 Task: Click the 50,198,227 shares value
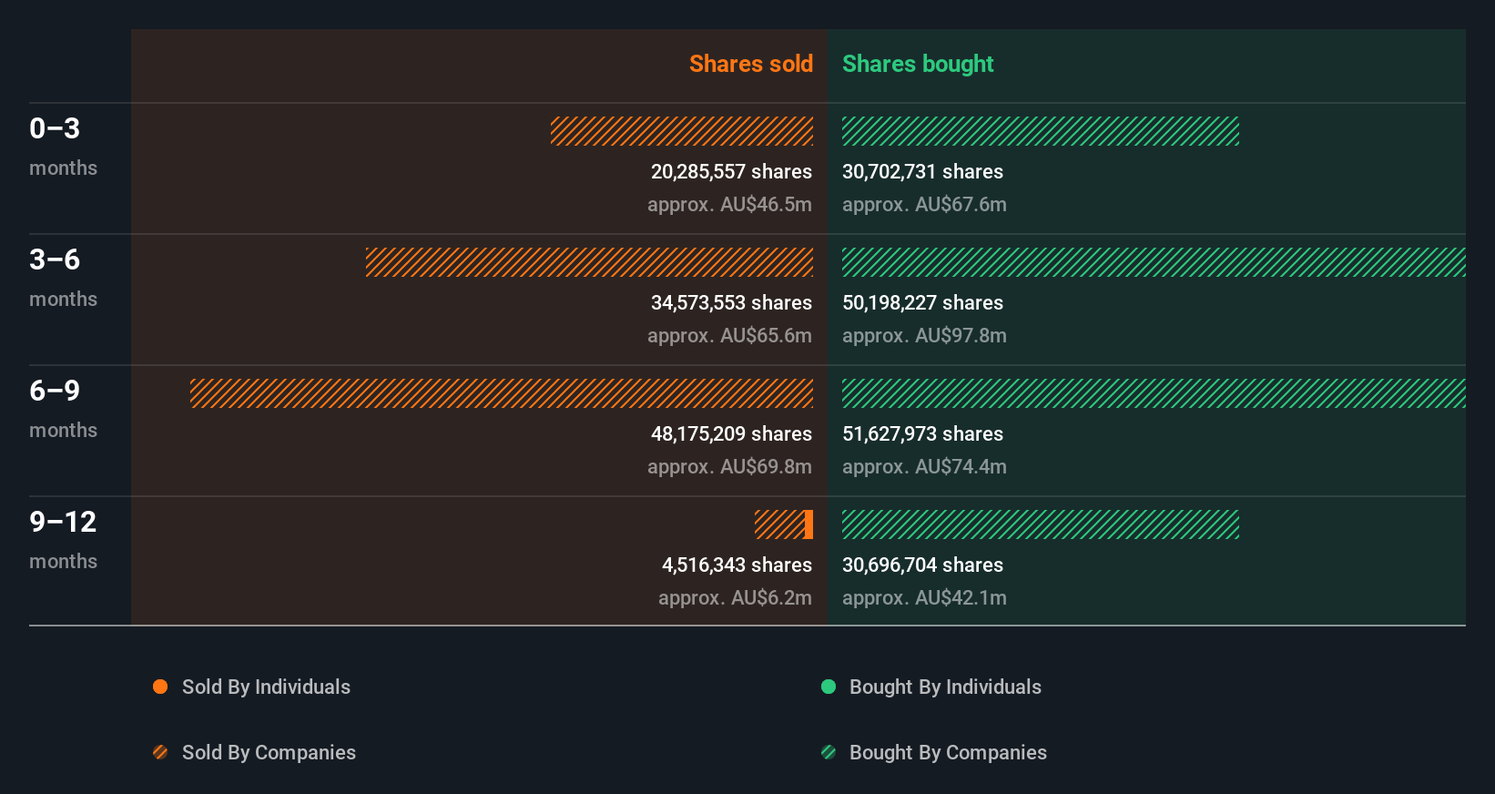click(922, 302)
